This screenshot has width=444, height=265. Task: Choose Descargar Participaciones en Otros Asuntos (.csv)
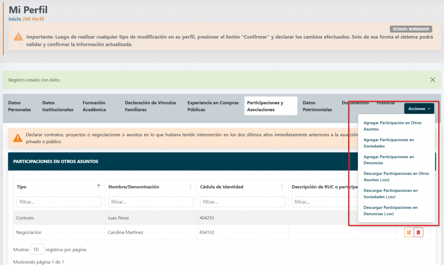(396, 177)
